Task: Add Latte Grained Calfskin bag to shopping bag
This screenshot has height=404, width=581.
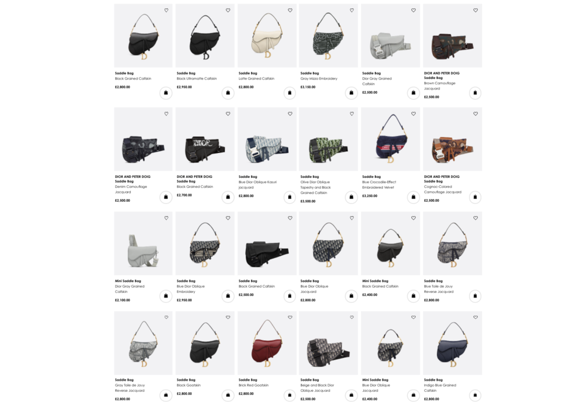Action: point(290,92)
